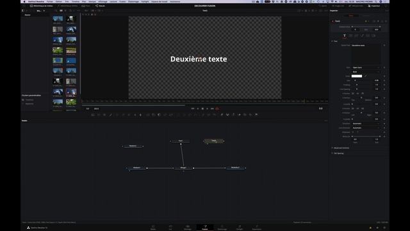410x231 pixels.
Task: Open the Espace de travail menu
Action: pos(160,1)
